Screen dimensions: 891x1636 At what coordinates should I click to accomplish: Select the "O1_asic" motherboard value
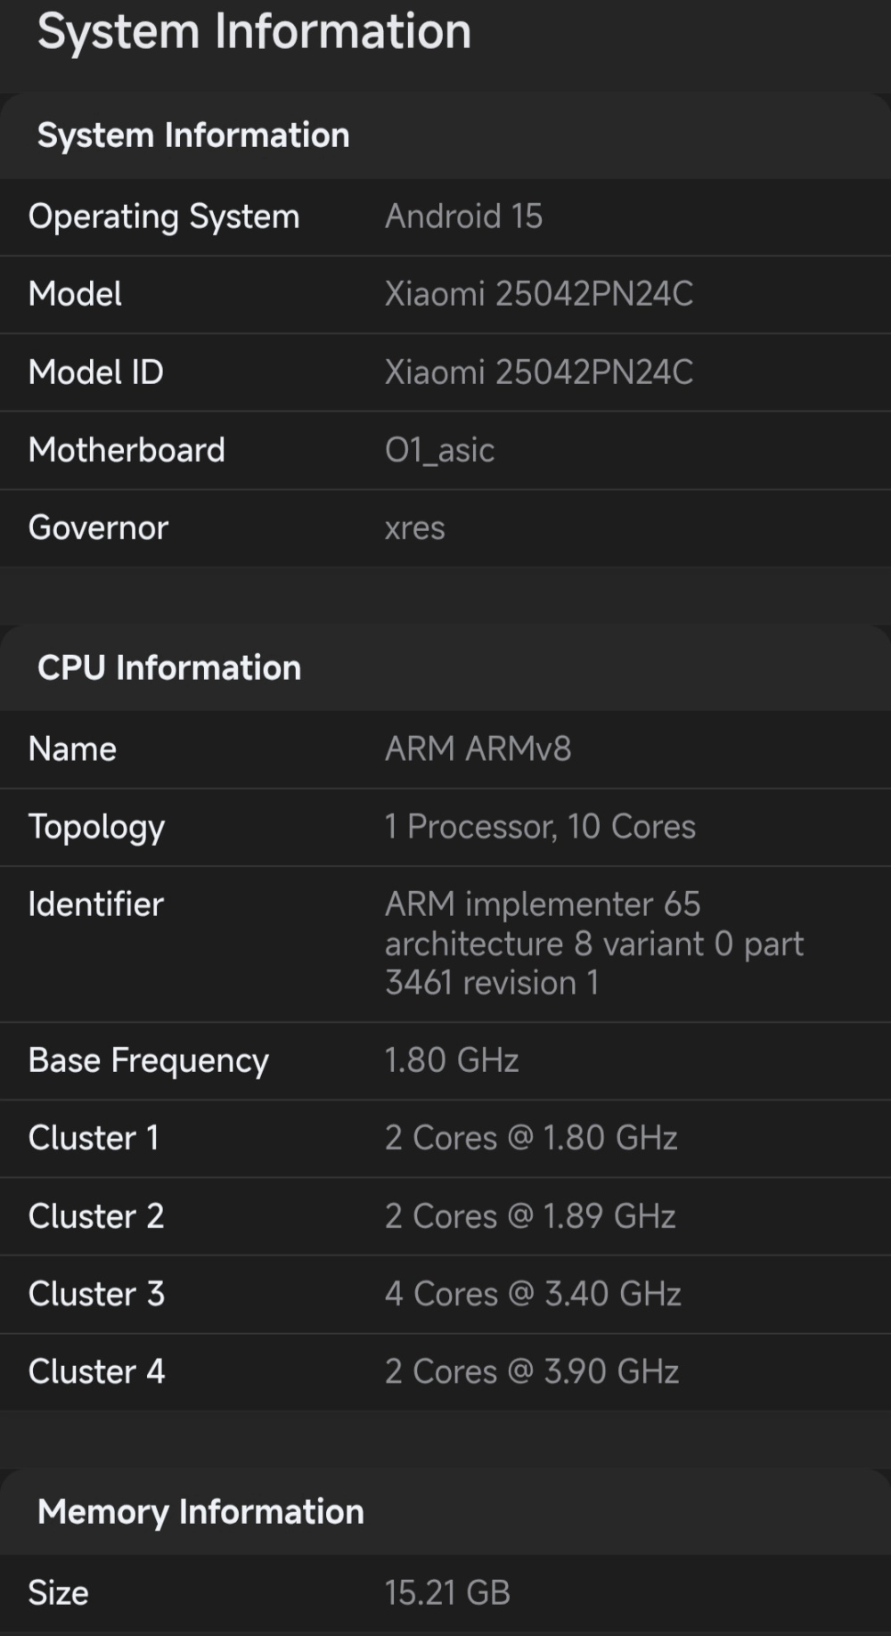(439, 451)
